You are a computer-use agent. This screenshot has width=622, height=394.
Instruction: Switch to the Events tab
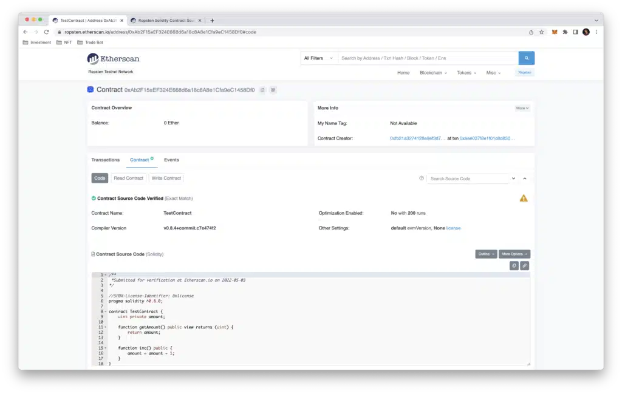click(171, 160)
